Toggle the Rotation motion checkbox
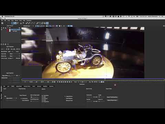165x124 pixels. coord(42,99)
